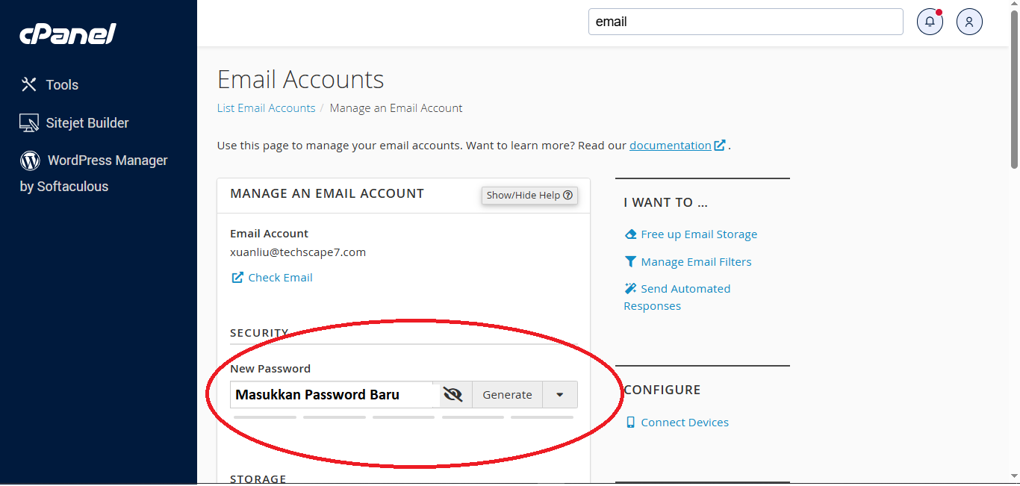Click the Send Automated Responses link
This screenshot has width=1020, height=486.
(677, 297)
